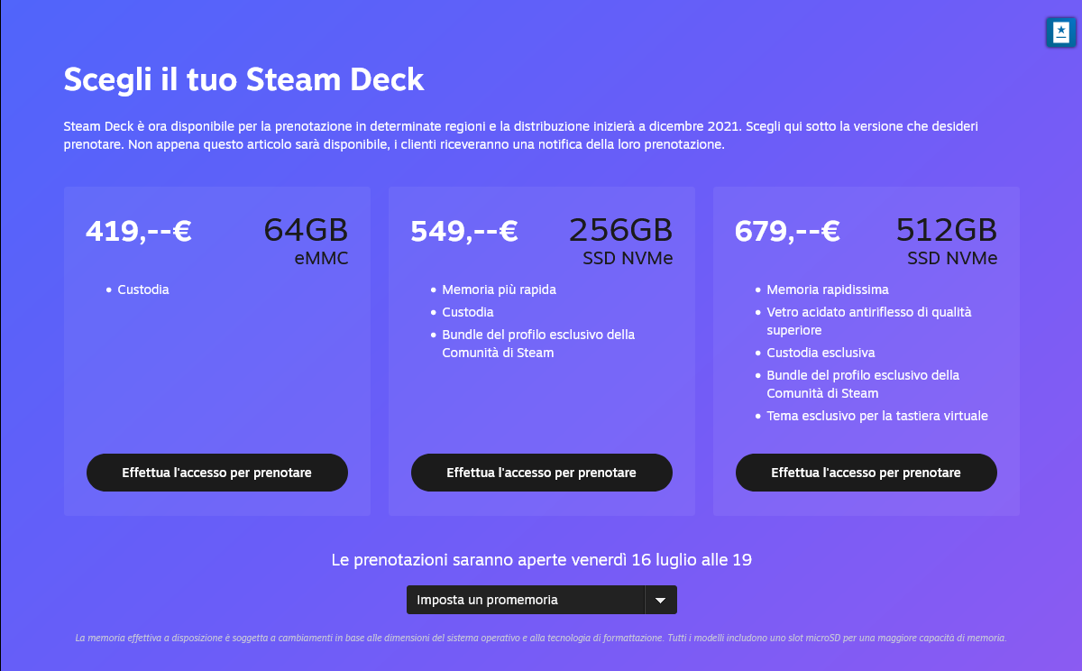Click 'Bundle del profilo esclusivo' on 512GB card
Screen dimensions: 1082x671
(863, 383)
